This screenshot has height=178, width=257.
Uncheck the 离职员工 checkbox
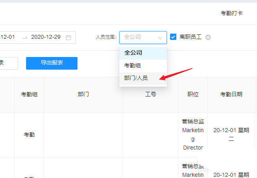tap(173, 37)
